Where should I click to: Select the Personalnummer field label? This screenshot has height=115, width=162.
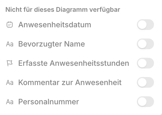[48, 102]
